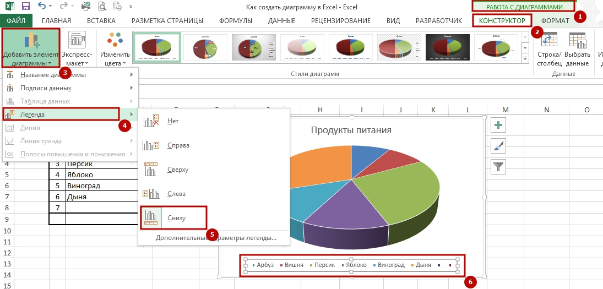Image resolution: width=603 pixels, height=289 pixels.
Task: Select column header H
Action: pyautogui.click(x=320, y=110)
